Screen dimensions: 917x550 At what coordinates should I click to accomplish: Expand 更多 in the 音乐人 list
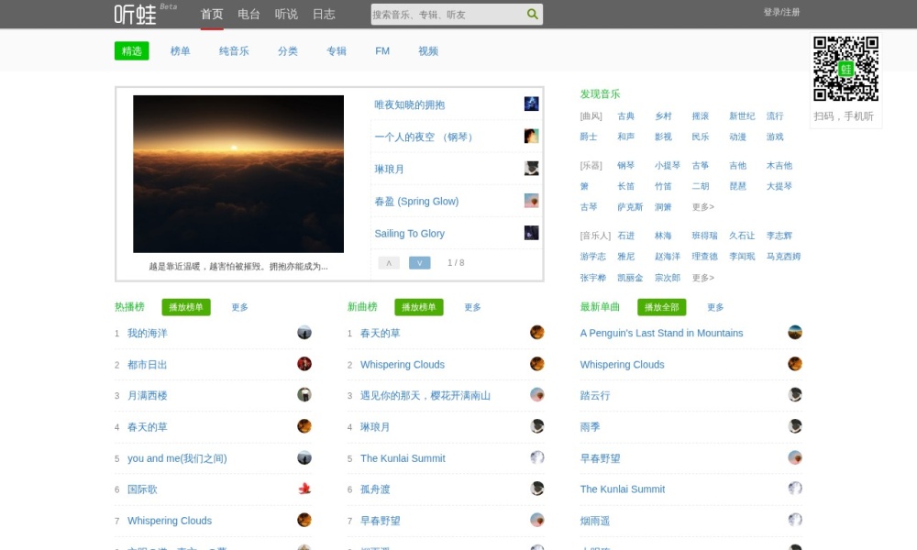(702, 278)
